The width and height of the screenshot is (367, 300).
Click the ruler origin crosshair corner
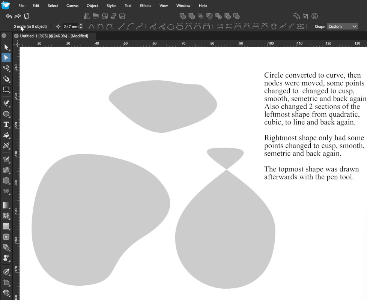click(16, 43)
